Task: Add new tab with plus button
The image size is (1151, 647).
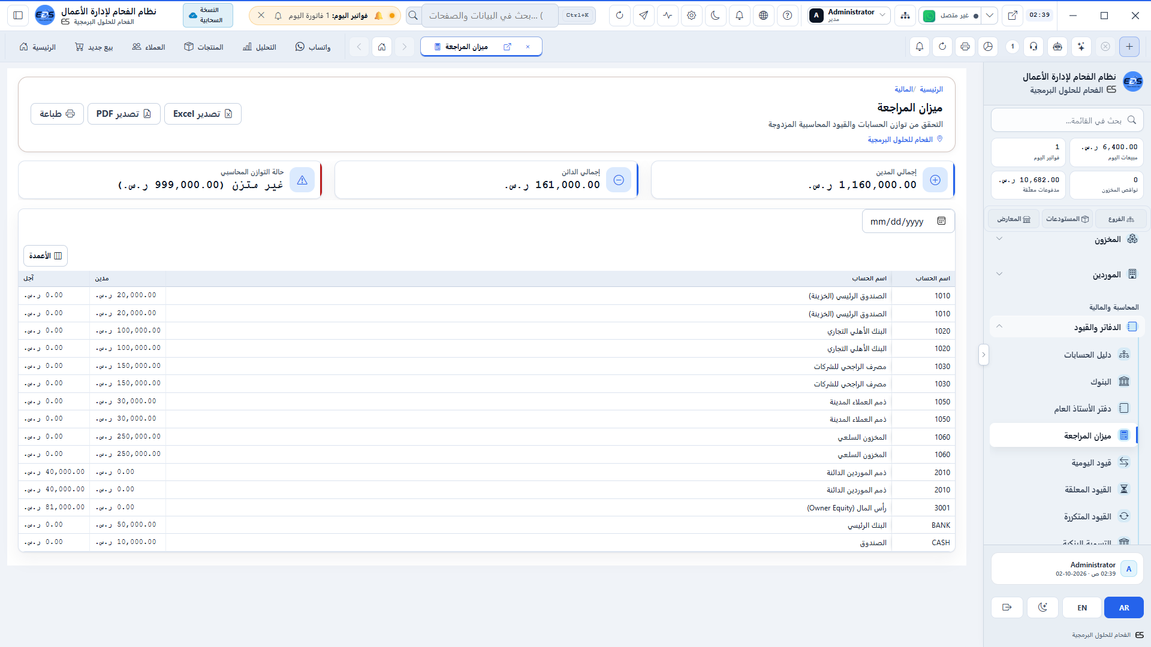Action: click(x=1129, y=47)
